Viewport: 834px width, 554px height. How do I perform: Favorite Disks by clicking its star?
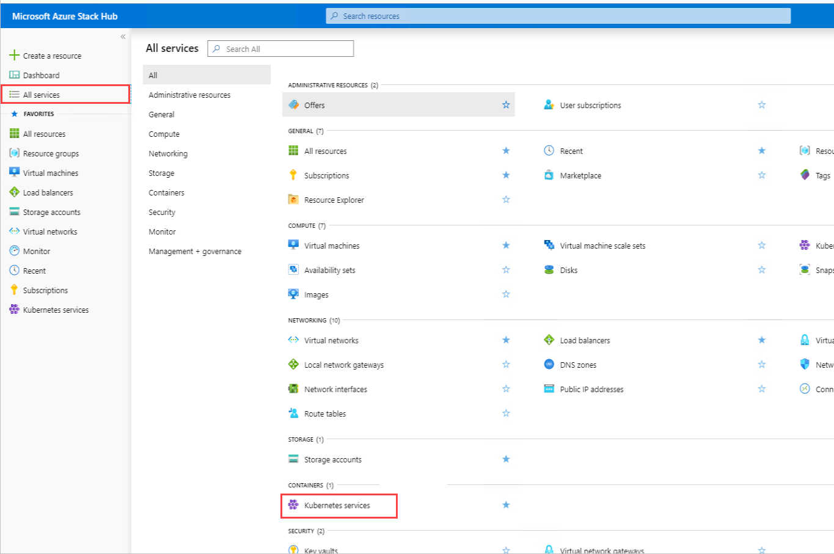[x=761, y=269]
